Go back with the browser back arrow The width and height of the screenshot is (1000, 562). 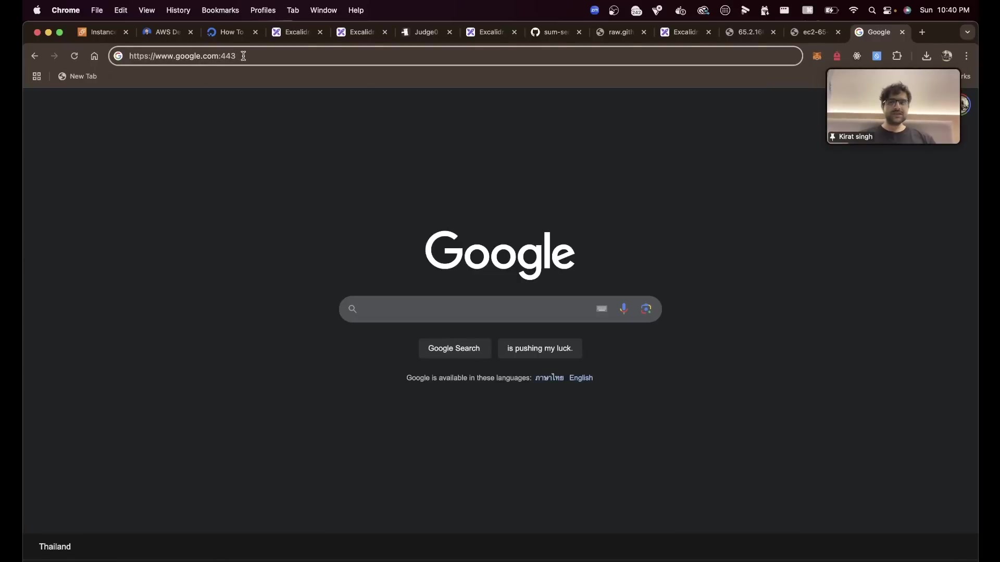35,56
